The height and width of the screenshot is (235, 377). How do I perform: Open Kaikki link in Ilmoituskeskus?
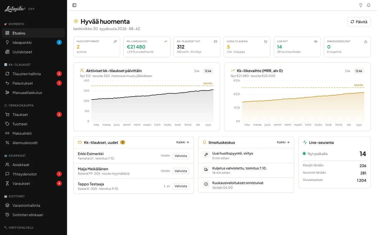283,142
